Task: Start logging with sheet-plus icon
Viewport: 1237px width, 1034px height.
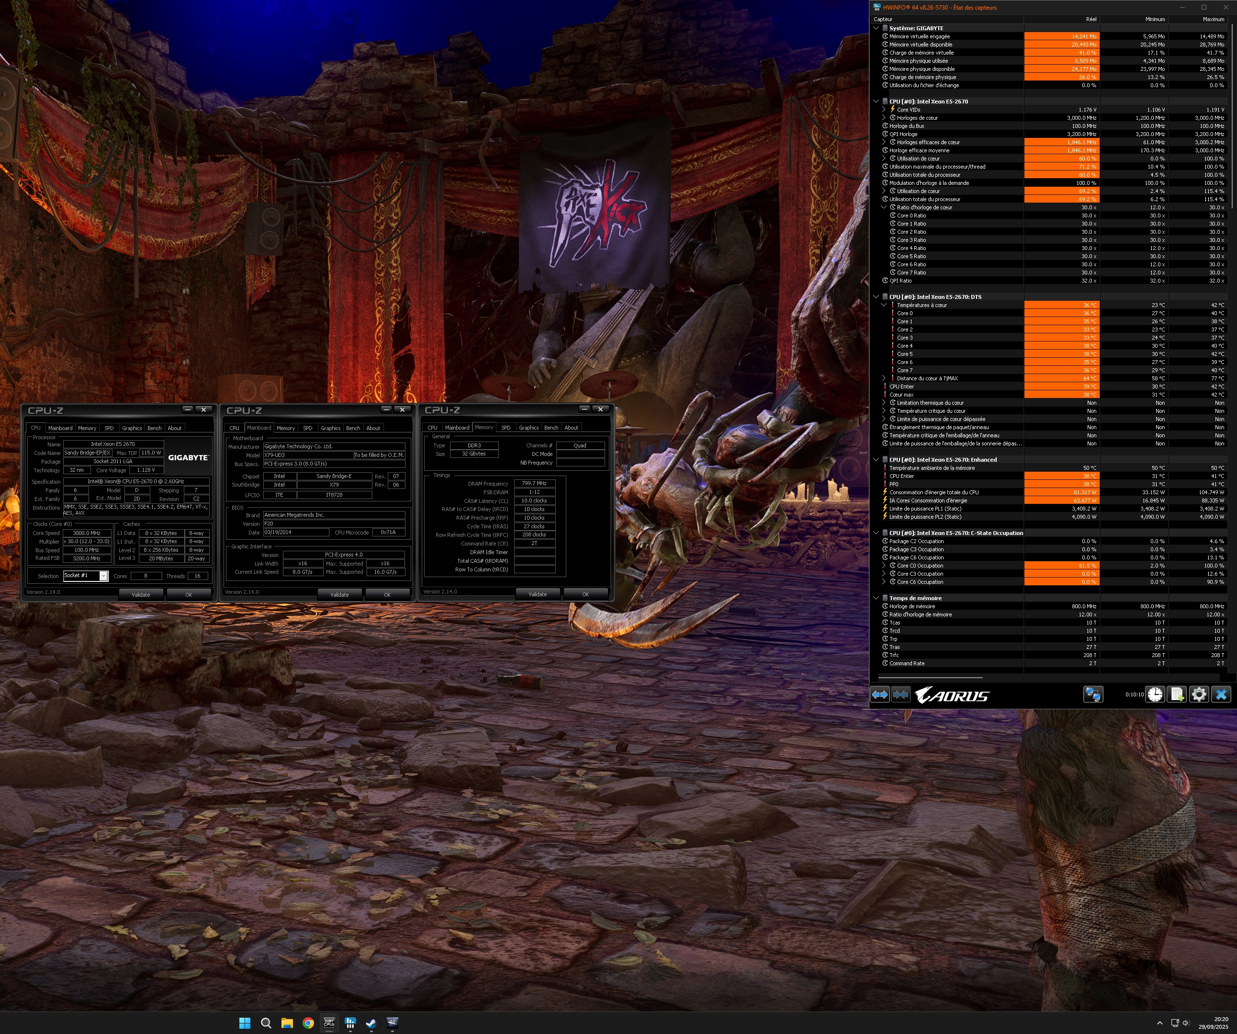Action: (x=1177, y=694)
